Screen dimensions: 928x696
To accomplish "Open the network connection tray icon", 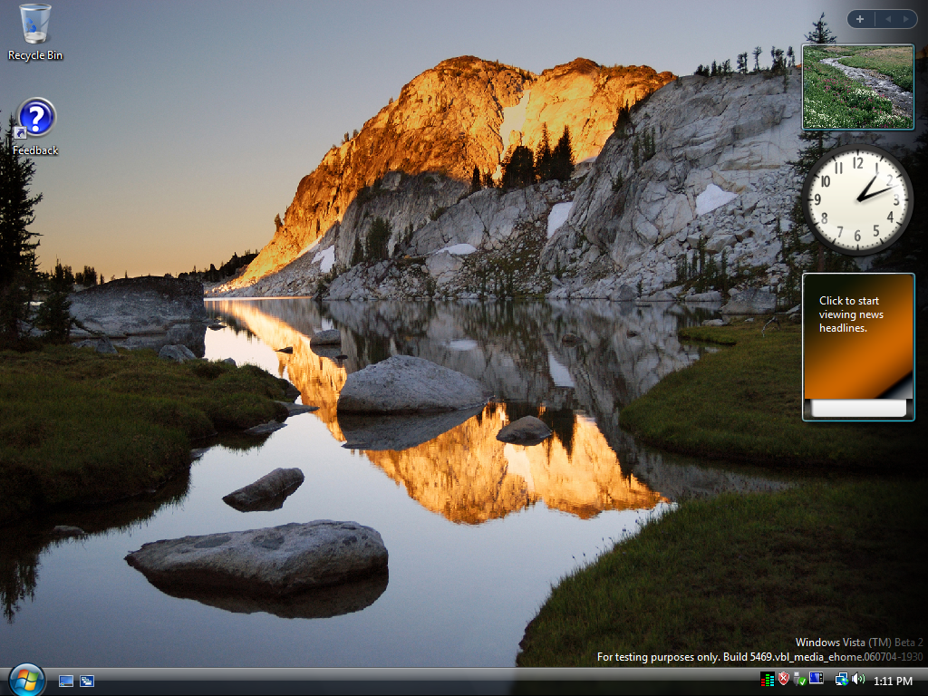I will (x=842, y=680).
